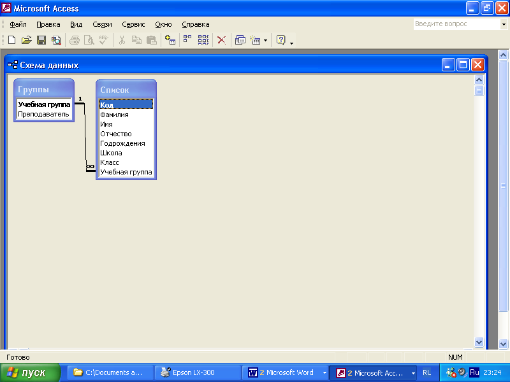The height and width of the screenshot is (382, 510).
Task: Open the Справка menu
Action: click(x=196, y=24)
